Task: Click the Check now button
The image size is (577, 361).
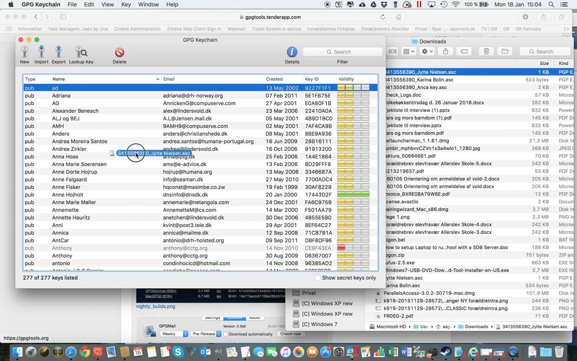Action: [291, 334]
